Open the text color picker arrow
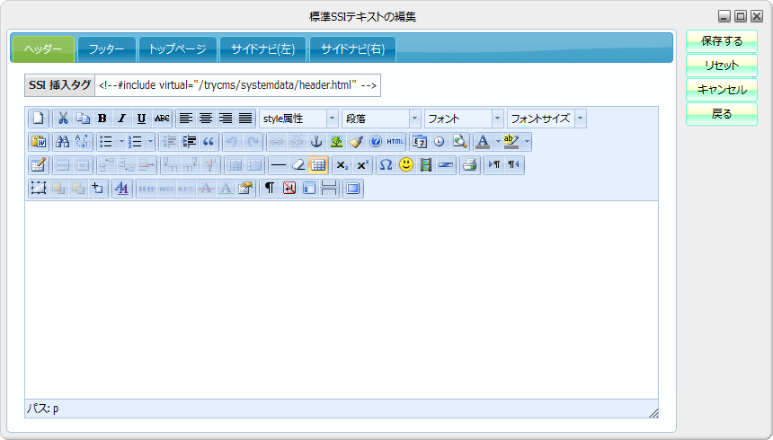Viewport: 773px width, 440px height. (498, 142)
